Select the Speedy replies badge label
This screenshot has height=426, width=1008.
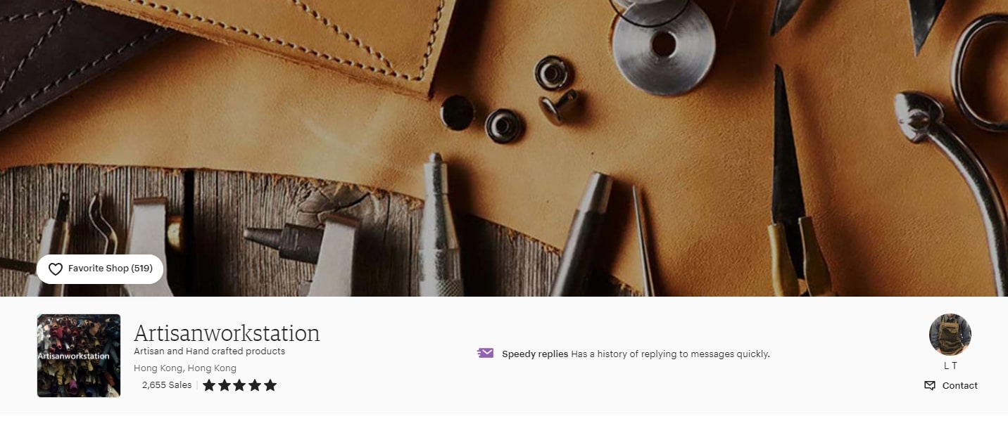[x=535, y=354]
